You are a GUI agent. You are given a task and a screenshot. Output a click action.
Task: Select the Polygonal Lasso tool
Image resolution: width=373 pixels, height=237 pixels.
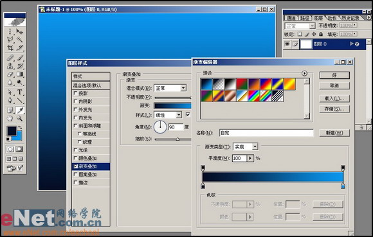[10, 39]
